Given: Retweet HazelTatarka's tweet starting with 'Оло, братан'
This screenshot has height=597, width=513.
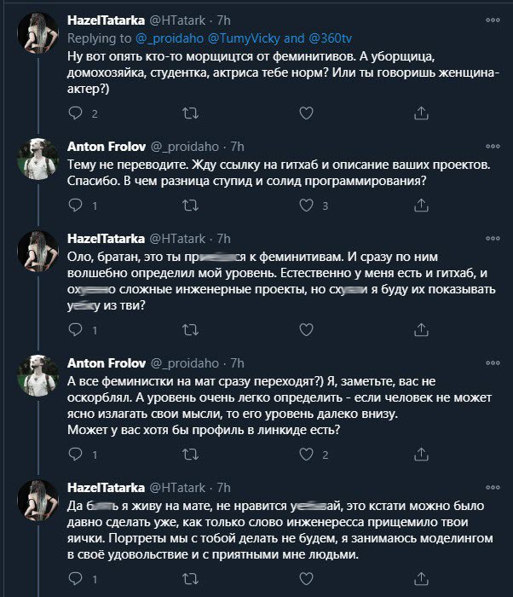Looking at the screenshot, I should (x=190, y=330).
